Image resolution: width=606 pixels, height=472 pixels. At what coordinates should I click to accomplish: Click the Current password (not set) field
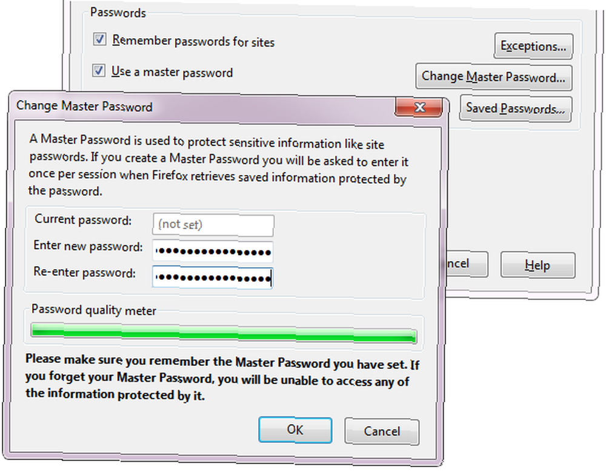[213, 225]
